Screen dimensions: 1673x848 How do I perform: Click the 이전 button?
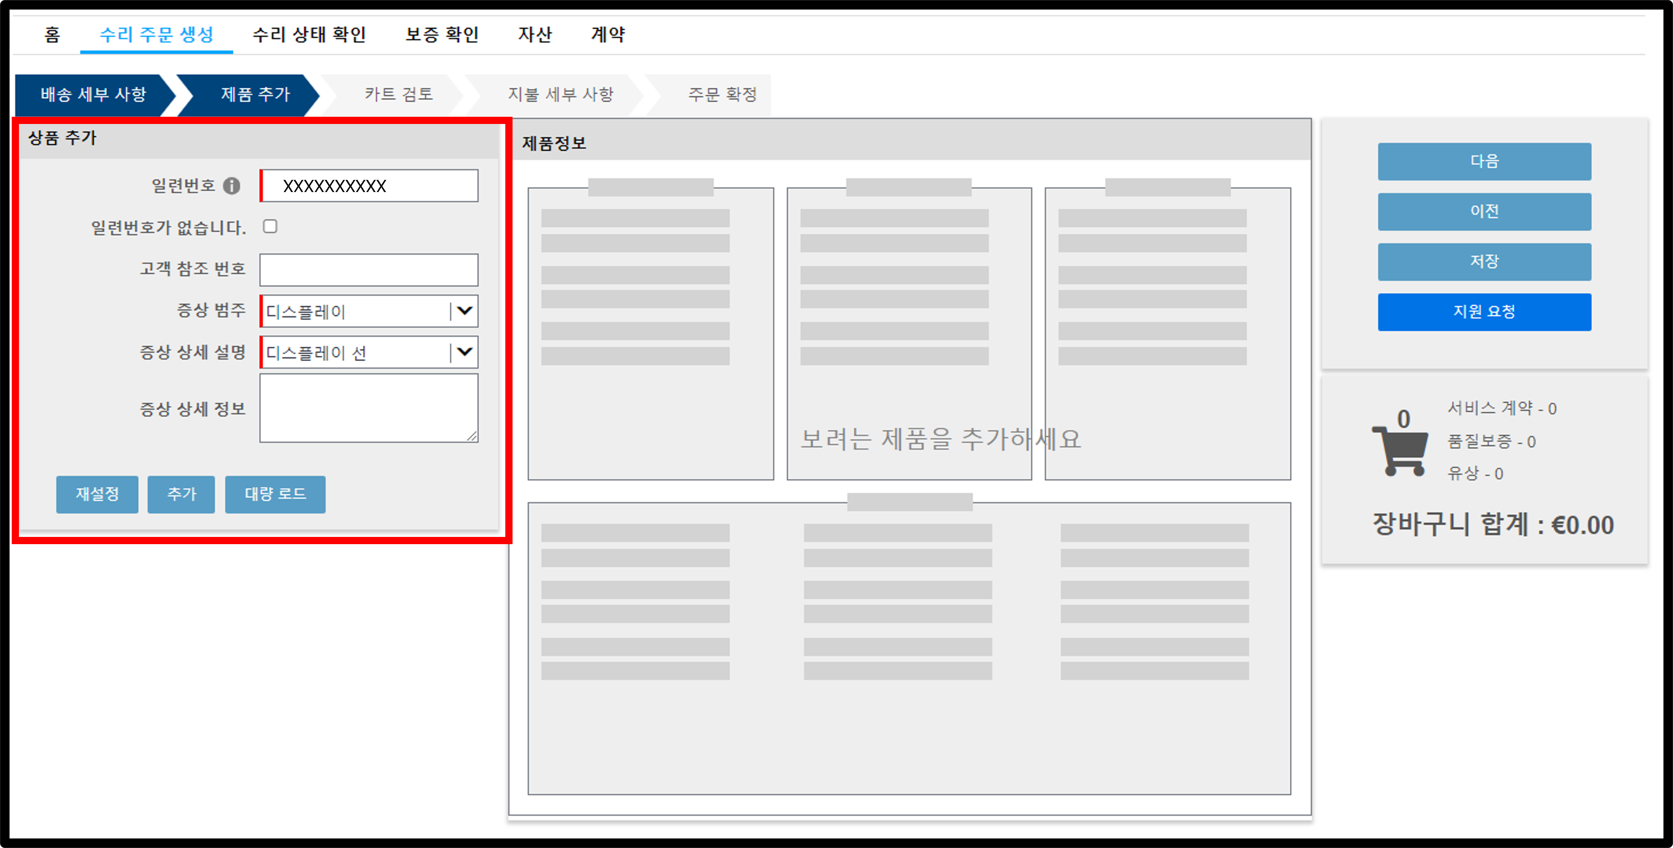[x=1485, y=211]
